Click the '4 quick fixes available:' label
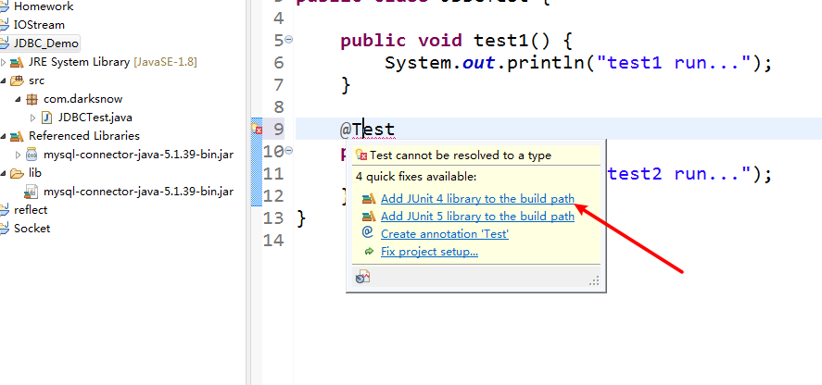This screenshot has height=385, width=822. tap(416, 177)
